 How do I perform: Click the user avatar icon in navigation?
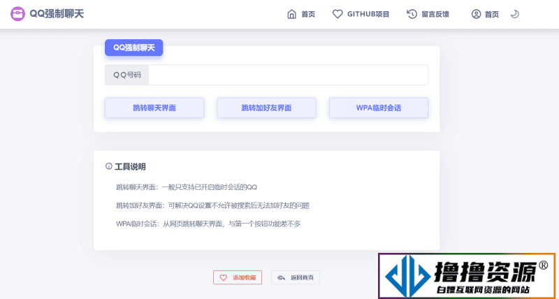(476, 14)
